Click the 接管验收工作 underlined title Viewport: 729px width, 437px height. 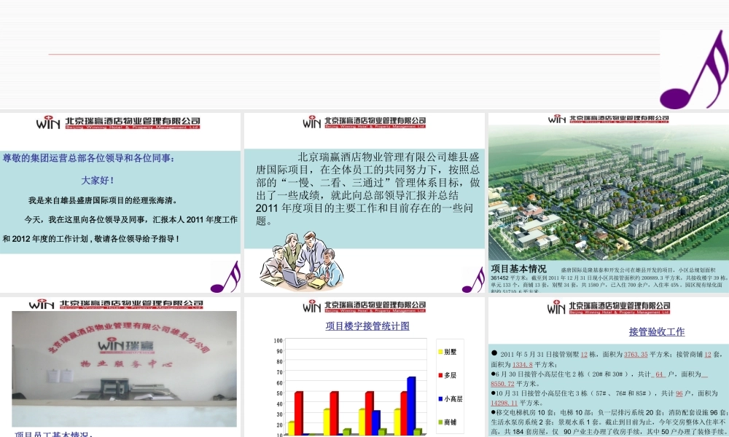(657, 331)
